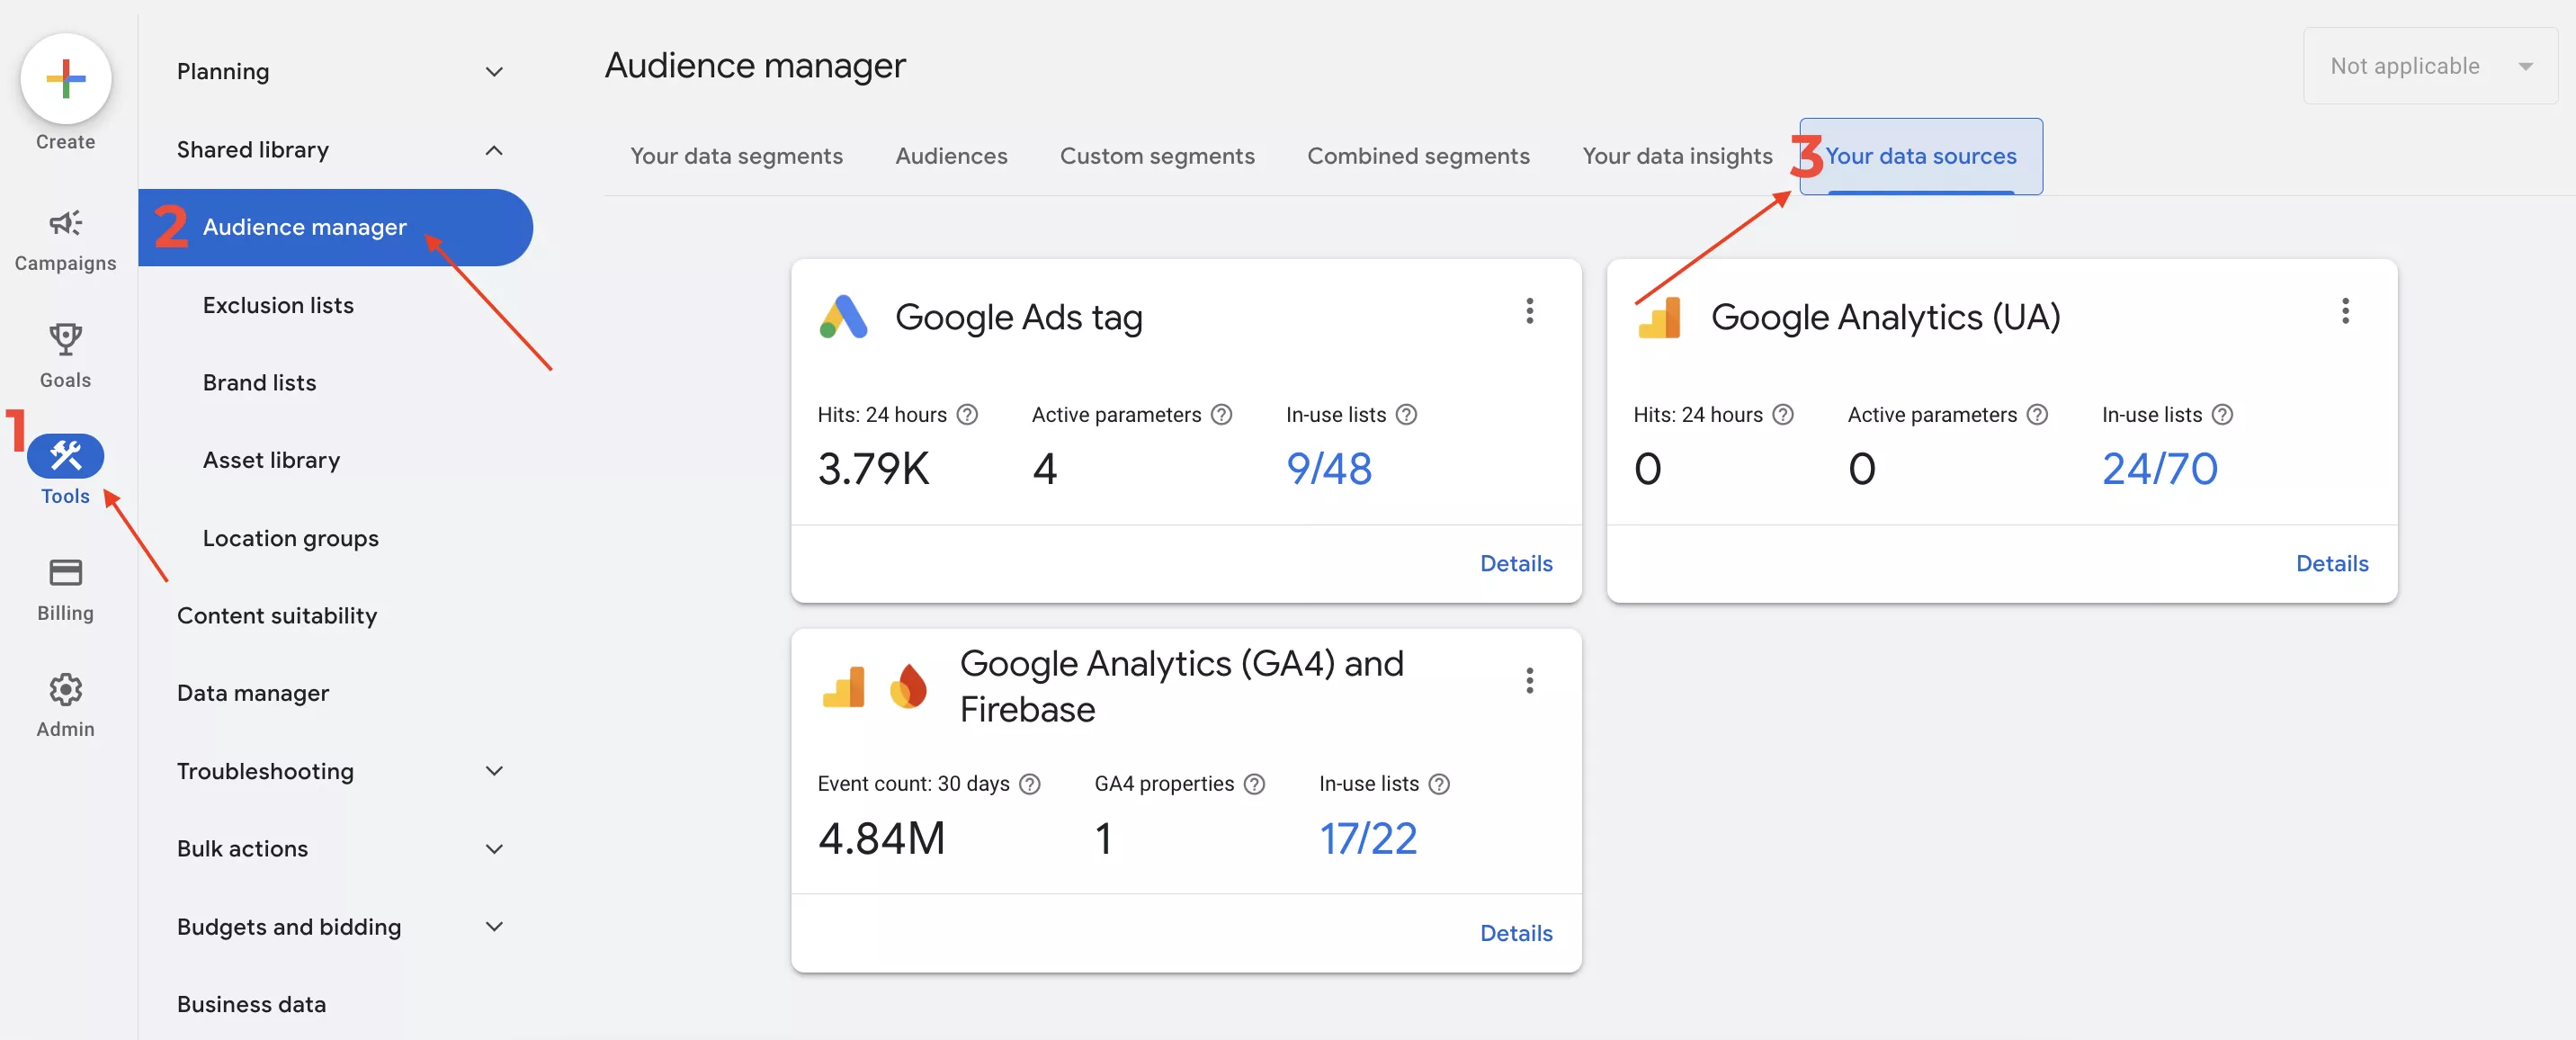Click the 24/70 in-use lists link
The image size is (2576, 1040).
[x=2159, y=468]
